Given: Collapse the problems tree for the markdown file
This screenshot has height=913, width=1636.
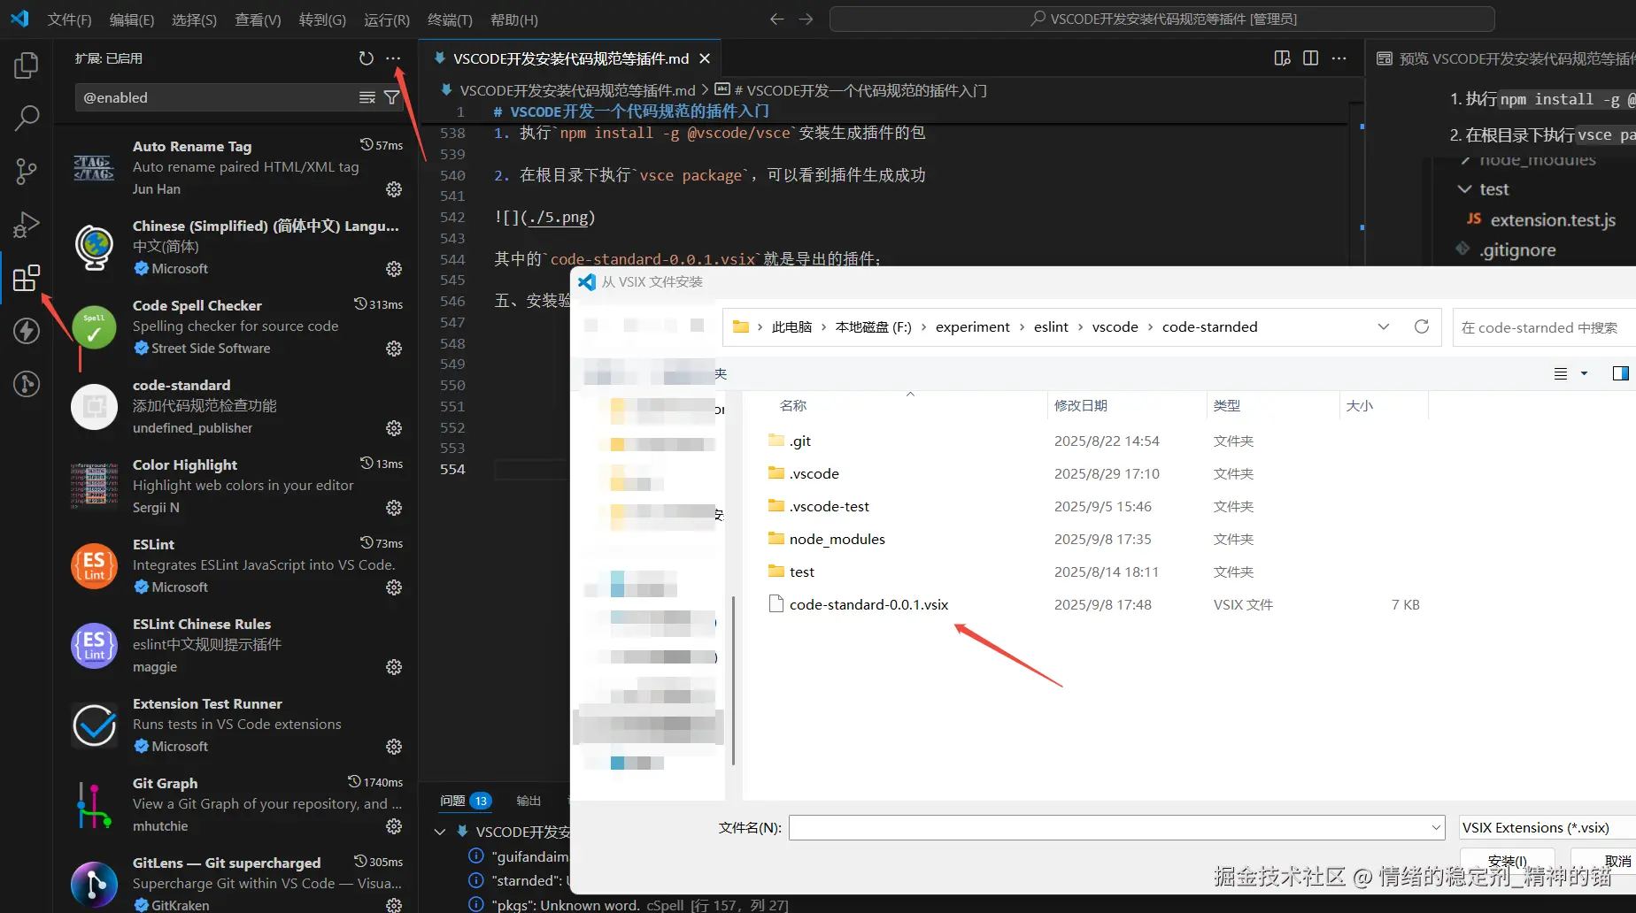Looking at the screenshot, I should pos(440,832).
